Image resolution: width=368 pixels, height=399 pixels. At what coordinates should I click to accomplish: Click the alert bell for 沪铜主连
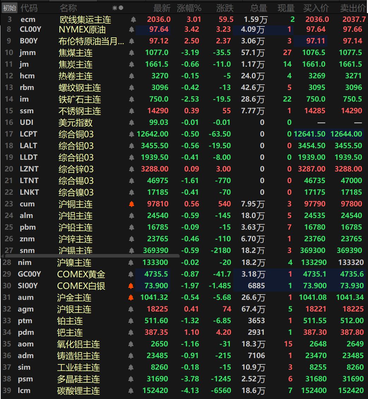132,204
